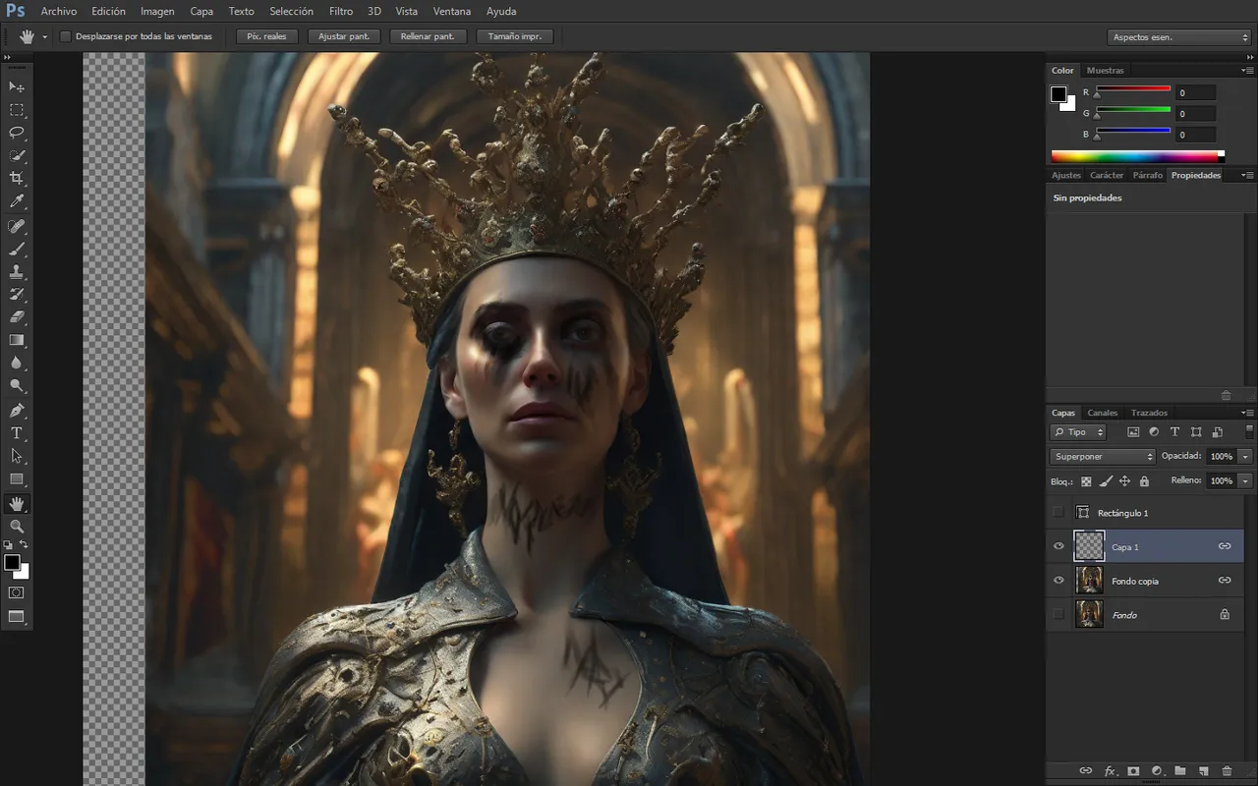Select the Zoom tool
This screenshot has height=786, width=1258.
[17, 527]
